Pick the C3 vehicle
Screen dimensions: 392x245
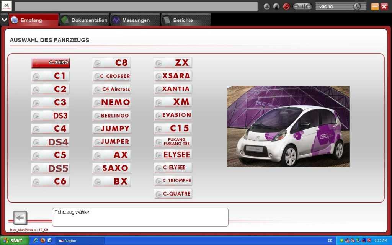click(51, 103)
